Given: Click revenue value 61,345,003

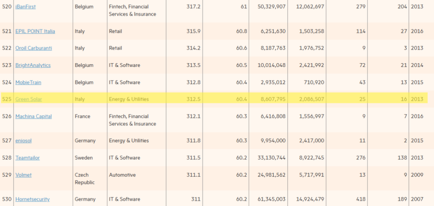Looking at the screenshot, I should click(271, 199).
